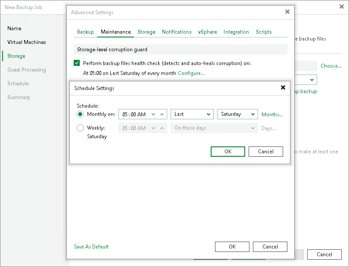Click Cancel in Schedule Settings
349x267 pixels.
point(266,152)
